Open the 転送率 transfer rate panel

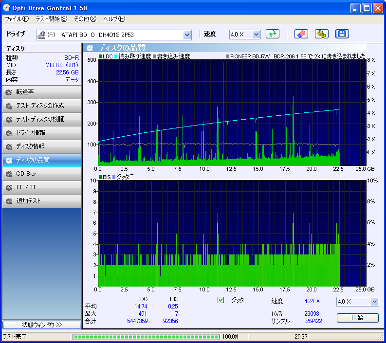(42, 92)
